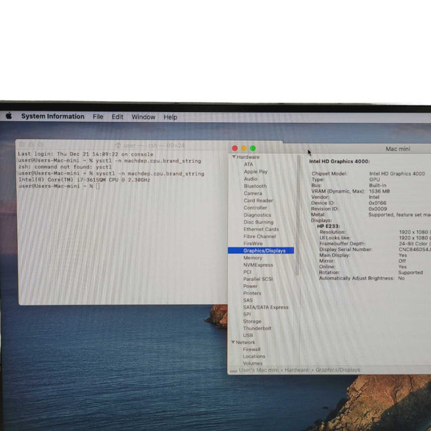Select Ethernet Cards in the sidebar
This screenshot has width=431, height=431.
click(x=261, y=229)
